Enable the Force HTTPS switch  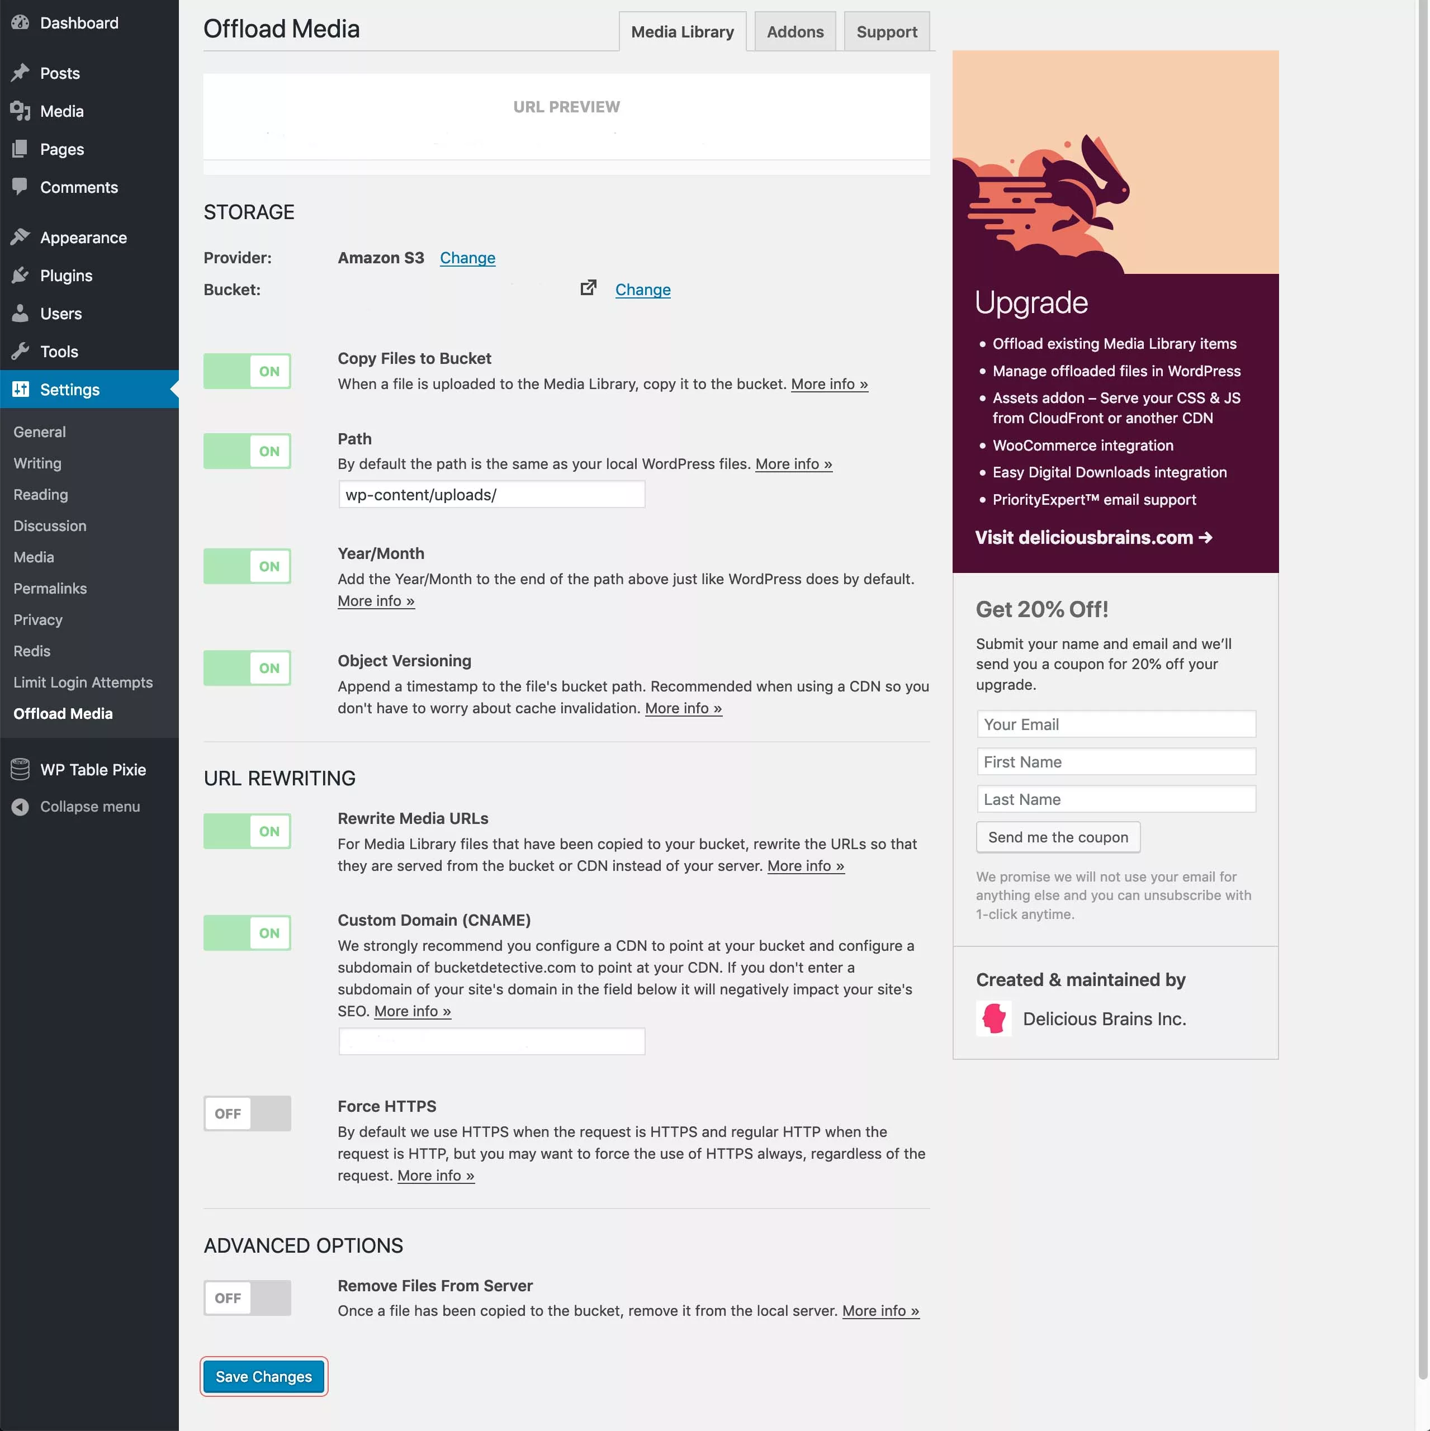pos(247,1113)
